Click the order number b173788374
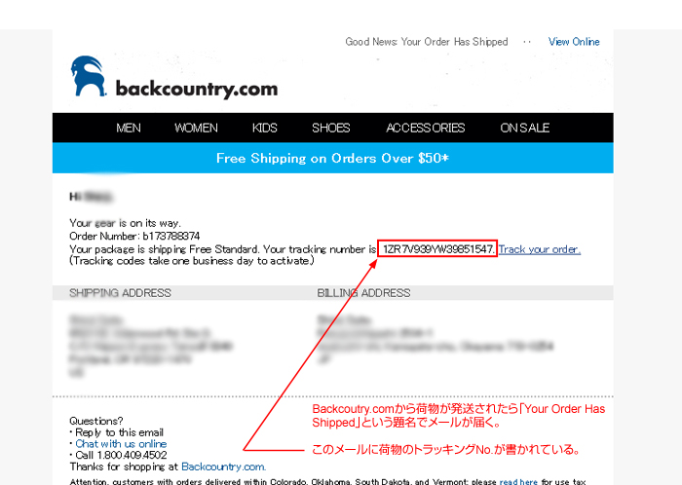Screen dimensions: 682x485 tap(170, 236)
